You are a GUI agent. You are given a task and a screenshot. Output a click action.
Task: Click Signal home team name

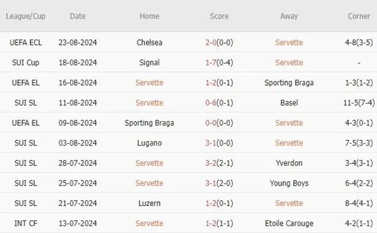(150, 62)
